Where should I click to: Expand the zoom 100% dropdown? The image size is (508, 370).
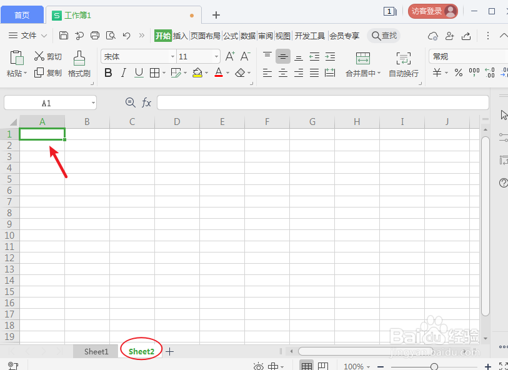coord(369,367)
